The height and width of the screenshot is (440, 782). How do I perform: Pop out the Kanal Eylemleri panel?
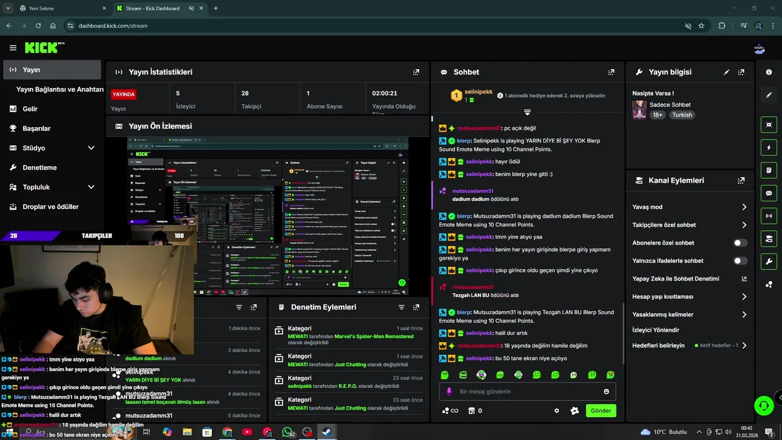741,181
